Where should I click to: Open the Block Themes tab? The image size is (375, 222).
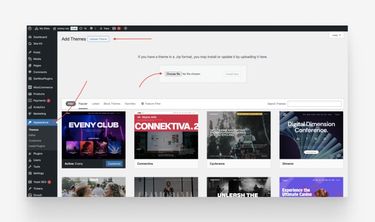click(x=112, y=104)
